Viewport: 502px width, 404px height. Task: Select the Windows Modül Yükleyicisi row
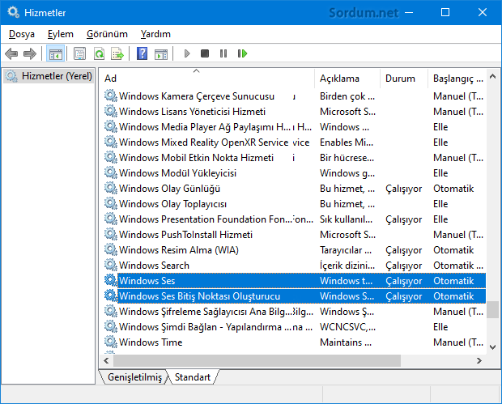[x=294, y=173]
